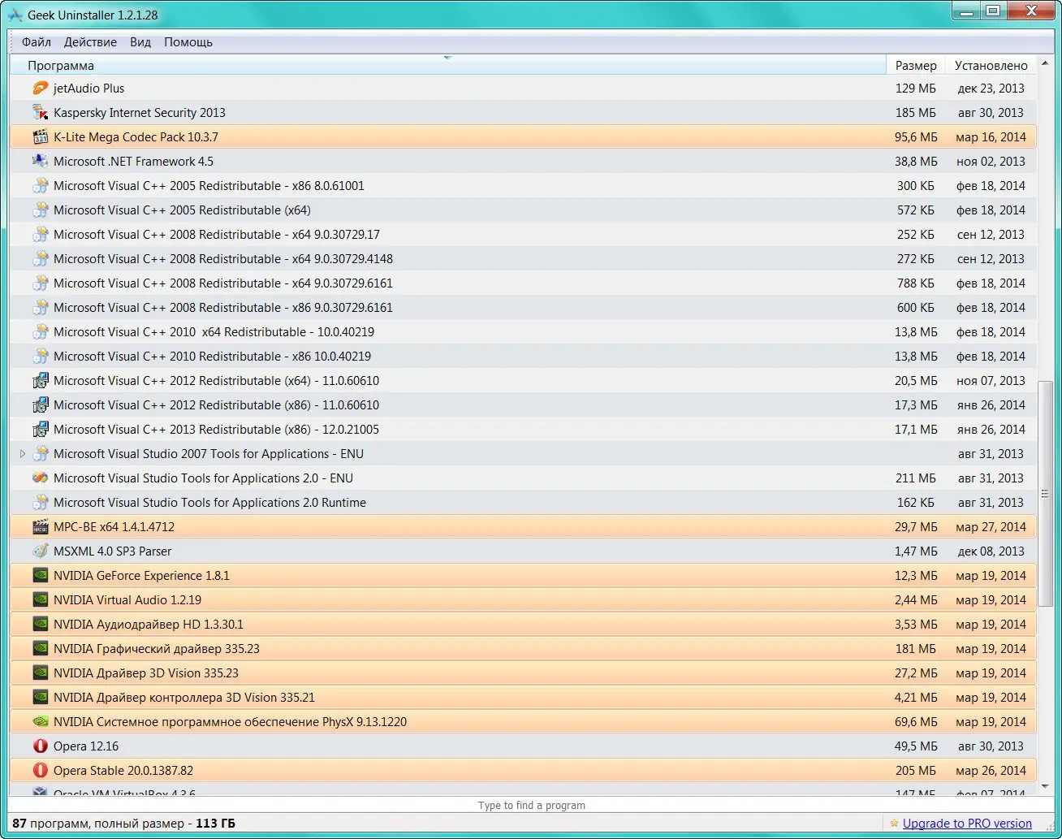Image resolution: width=1062 pixels, height=839 pixels.
Task: Click icon of Visual Studio Tools for Applications 2.0 - ENU
Action: click(40, 478)
